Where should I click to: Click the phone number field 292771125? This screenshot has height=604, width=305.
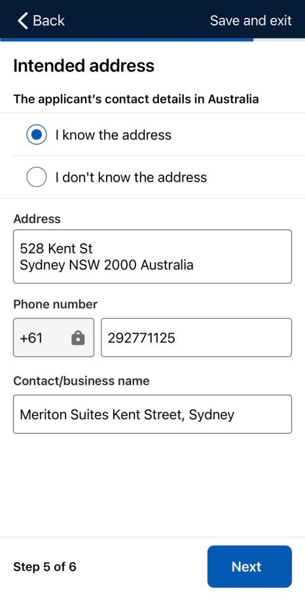196,338
